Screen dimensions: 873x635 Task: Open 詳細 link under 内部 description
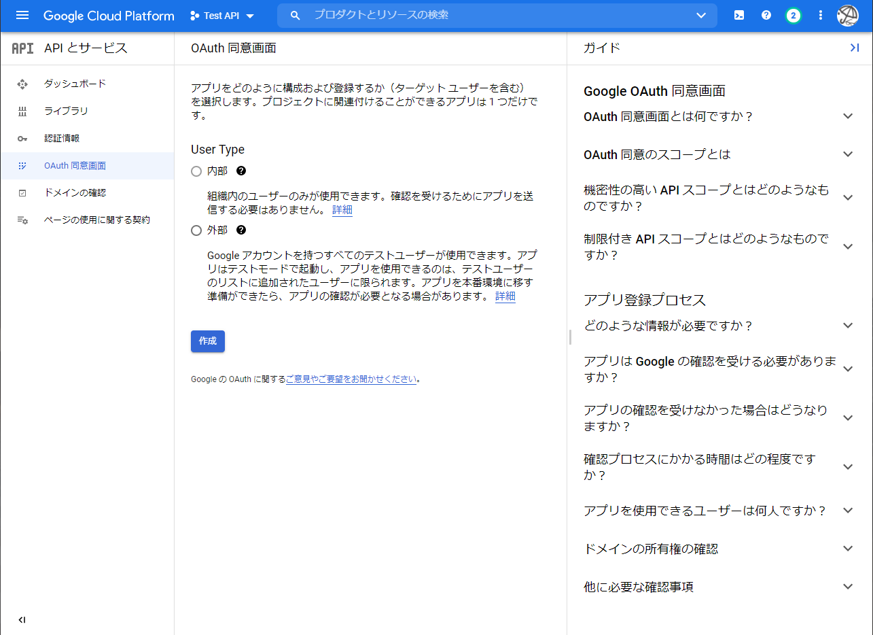342,210
